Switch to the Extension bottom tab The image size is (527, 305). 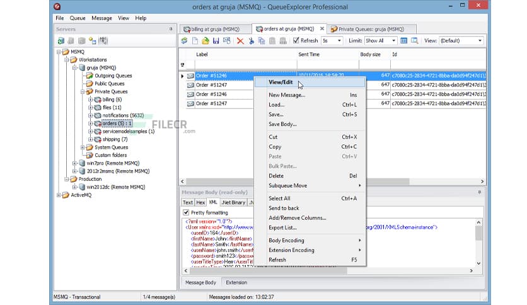[236, 282]
